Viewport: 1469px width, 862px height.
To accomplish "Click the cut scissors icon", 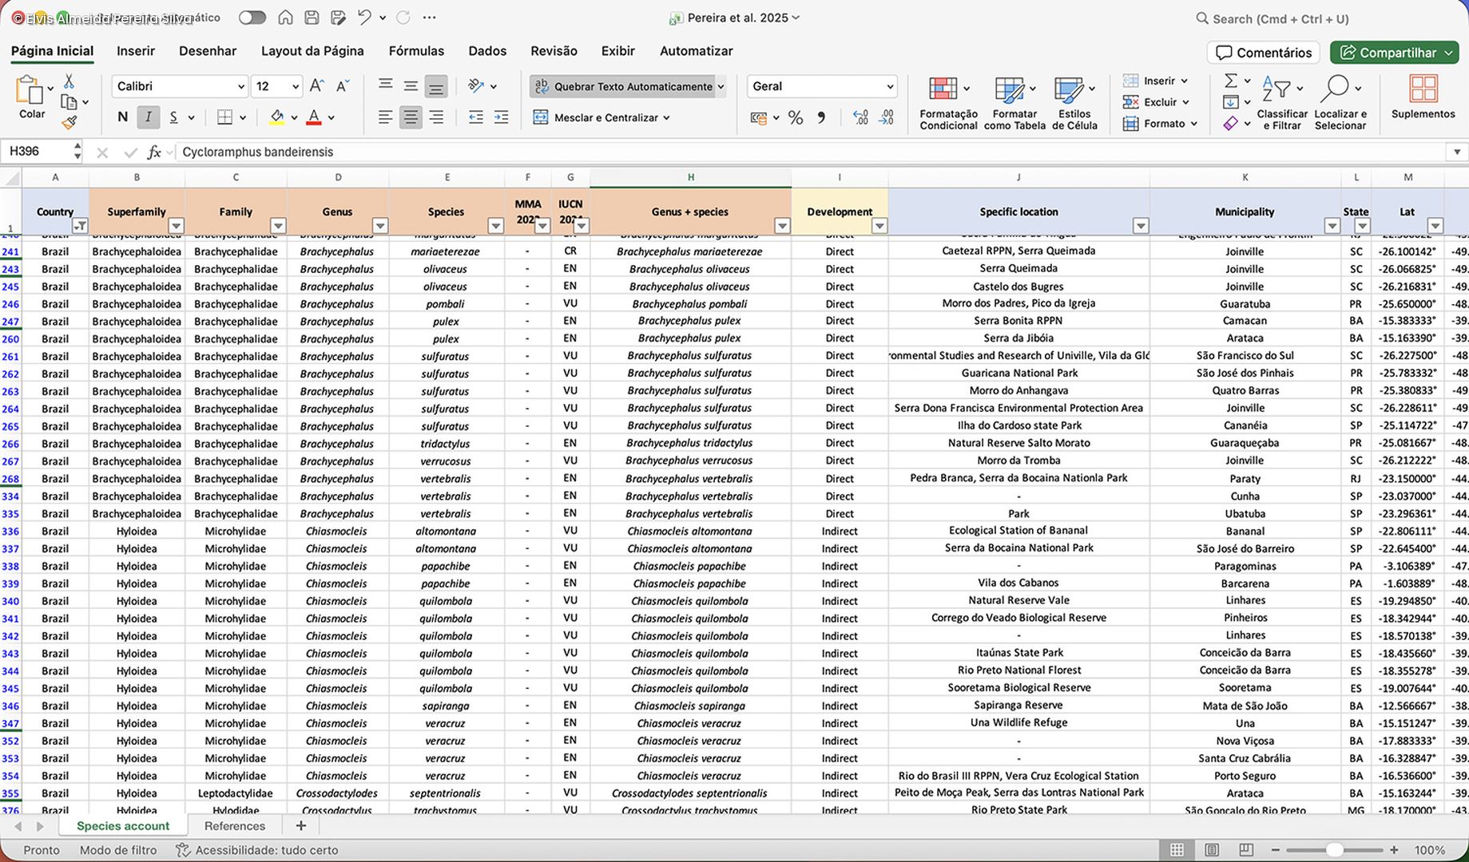I will pos(69,81).
